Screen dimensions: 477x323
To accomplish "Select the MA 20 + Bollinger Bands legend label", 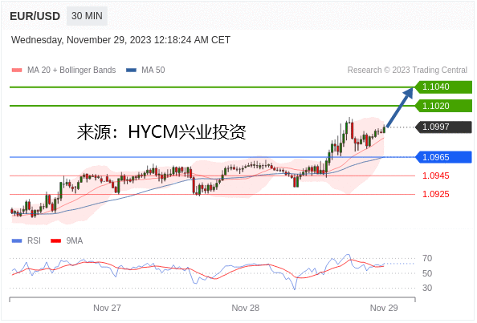I will point(71,70).
